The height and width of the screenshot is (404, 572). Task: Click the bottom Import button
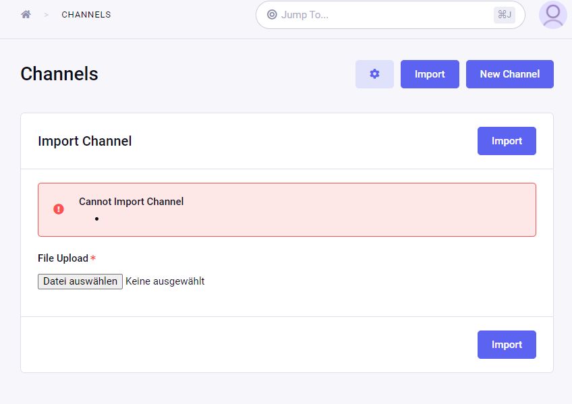click(x=507, y=345)
